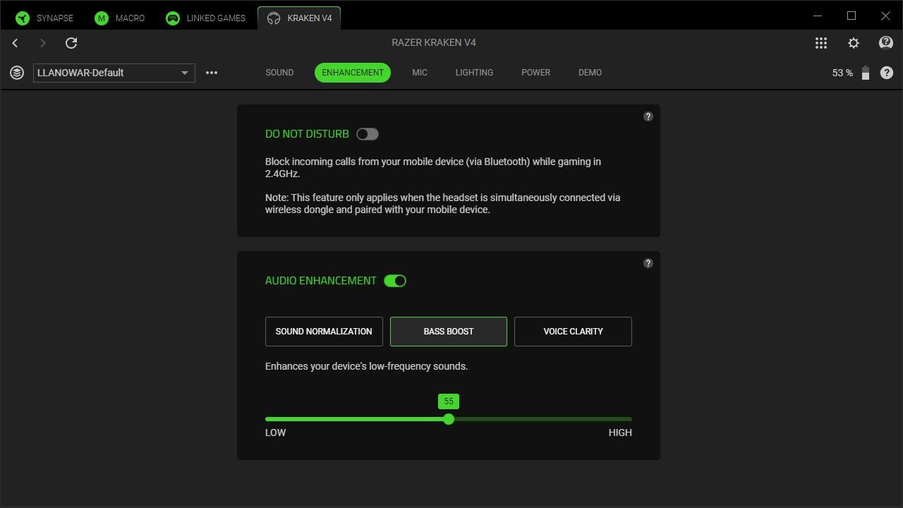Viewport: 903px width, 508px height.
Task: Maximize the Synapse window
Action: pyautogui.click(x=852, y=16)
